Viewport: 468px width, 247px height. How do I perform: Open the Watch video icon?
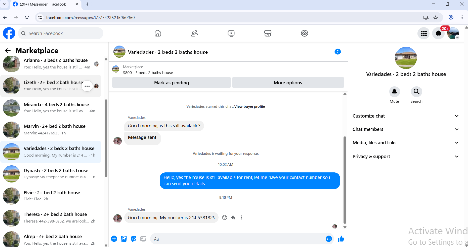tap(231, 34)
